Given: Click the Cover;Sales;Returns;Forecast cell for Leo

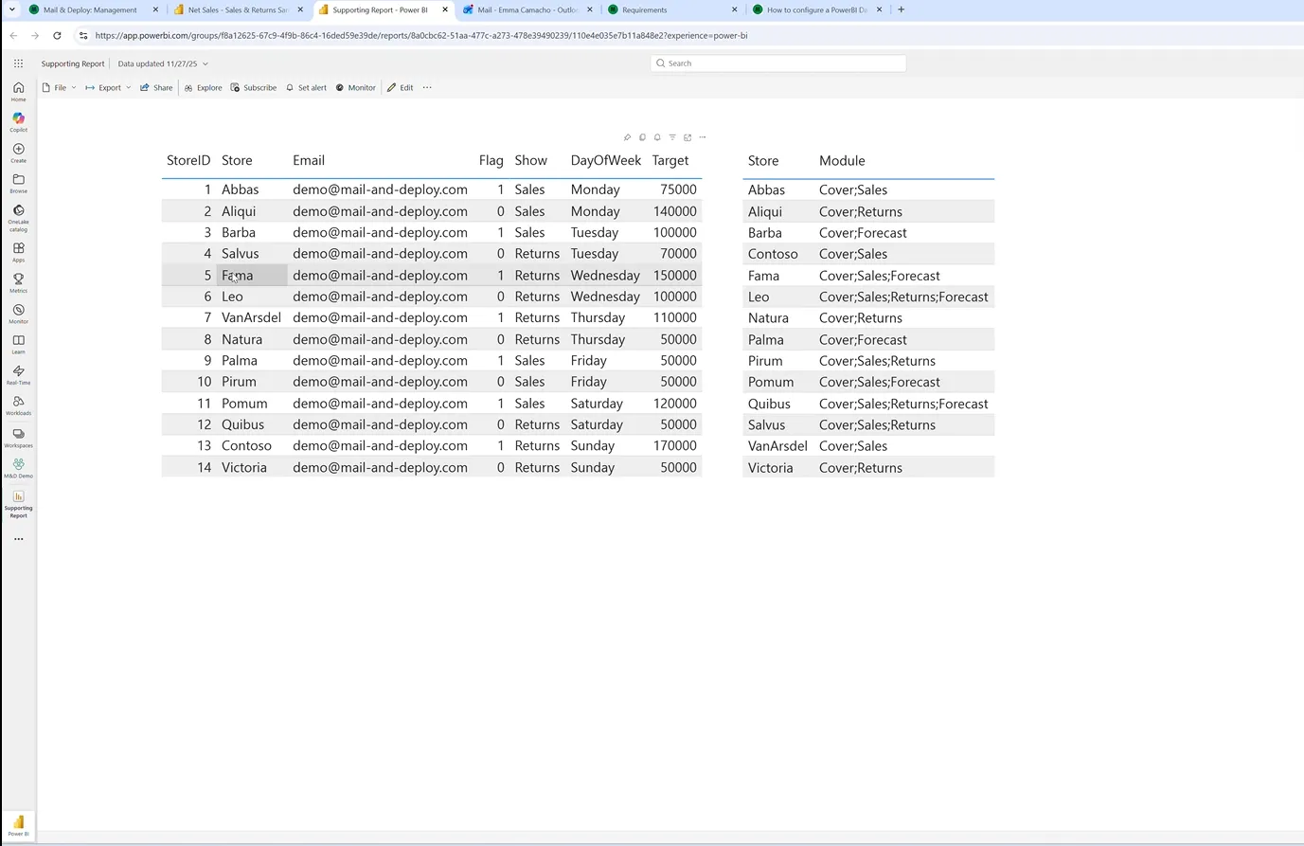Looking at the screenshot, I should (x=903, y=297).
